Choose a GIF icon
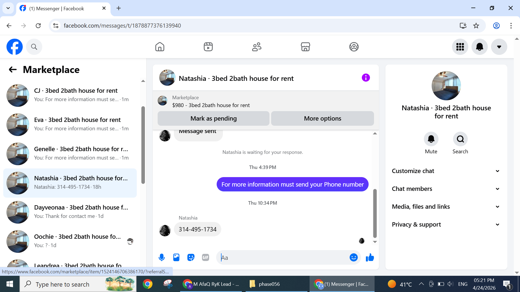 pyautogui.click(x=206, y=257)
